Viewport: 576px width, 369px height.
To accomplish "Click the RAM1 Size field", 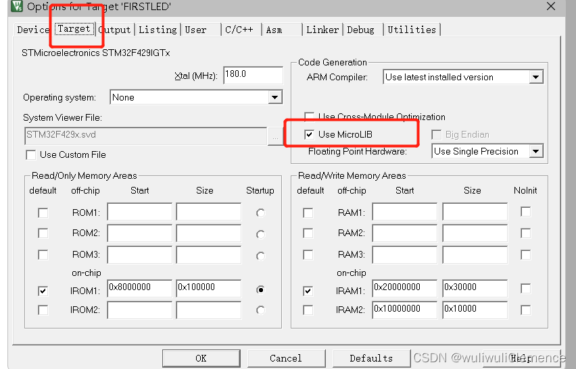I will (x=475, y=212).
